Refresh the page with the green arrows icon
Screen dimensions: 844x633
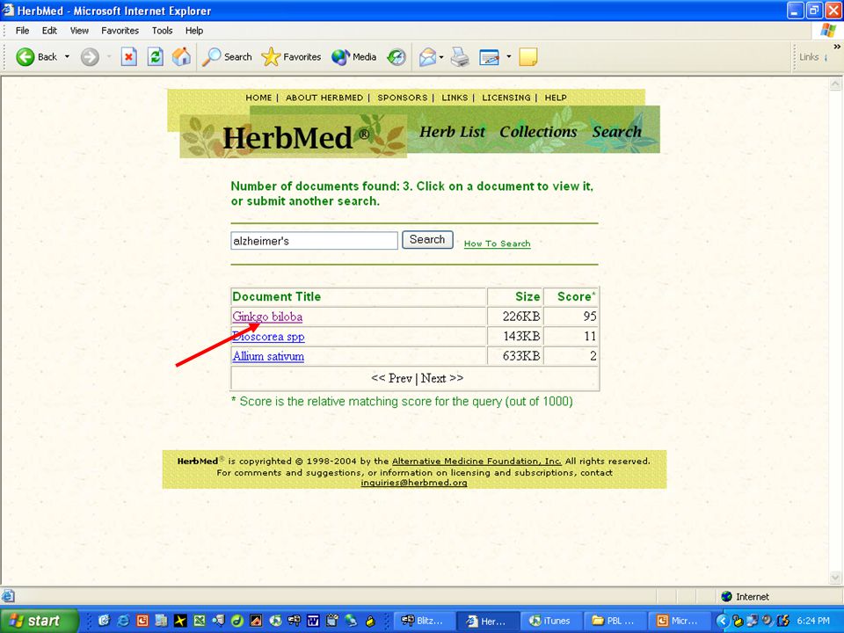pos(156,56)
